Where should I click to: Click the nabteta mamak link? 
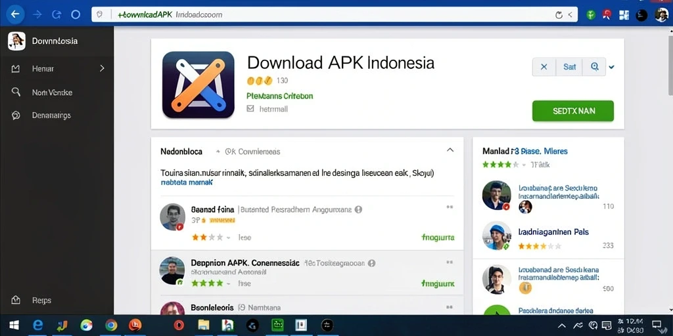point(187,182)
